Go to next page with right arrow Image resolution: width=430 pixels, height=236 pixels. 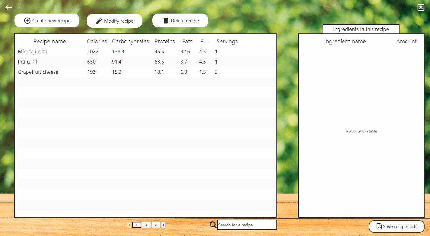[163, 225]
